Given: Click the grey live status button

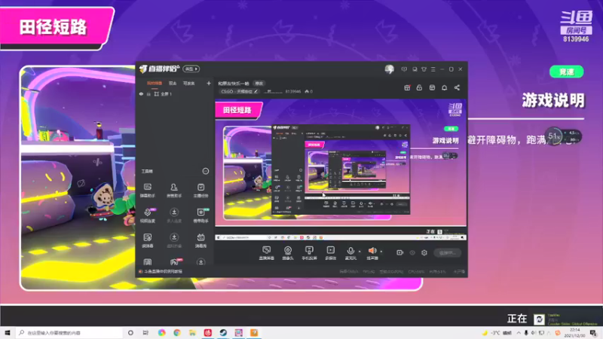Looking at the screenshot, I should click(x=447, y=252).
